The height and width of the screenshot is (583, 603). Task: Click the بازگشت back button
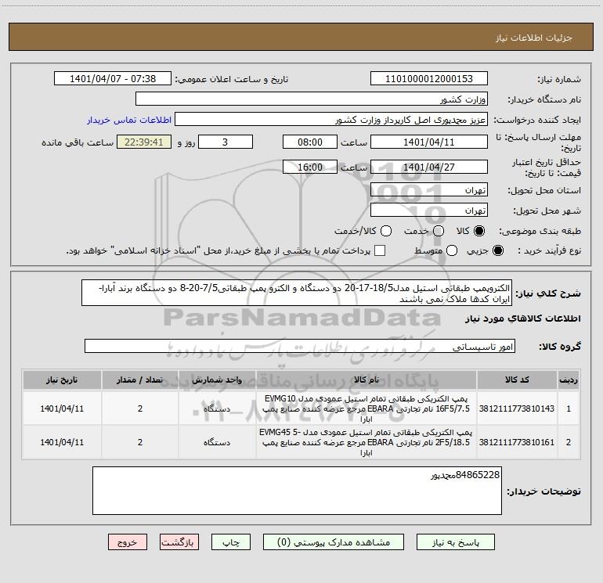tap(179, 542)
